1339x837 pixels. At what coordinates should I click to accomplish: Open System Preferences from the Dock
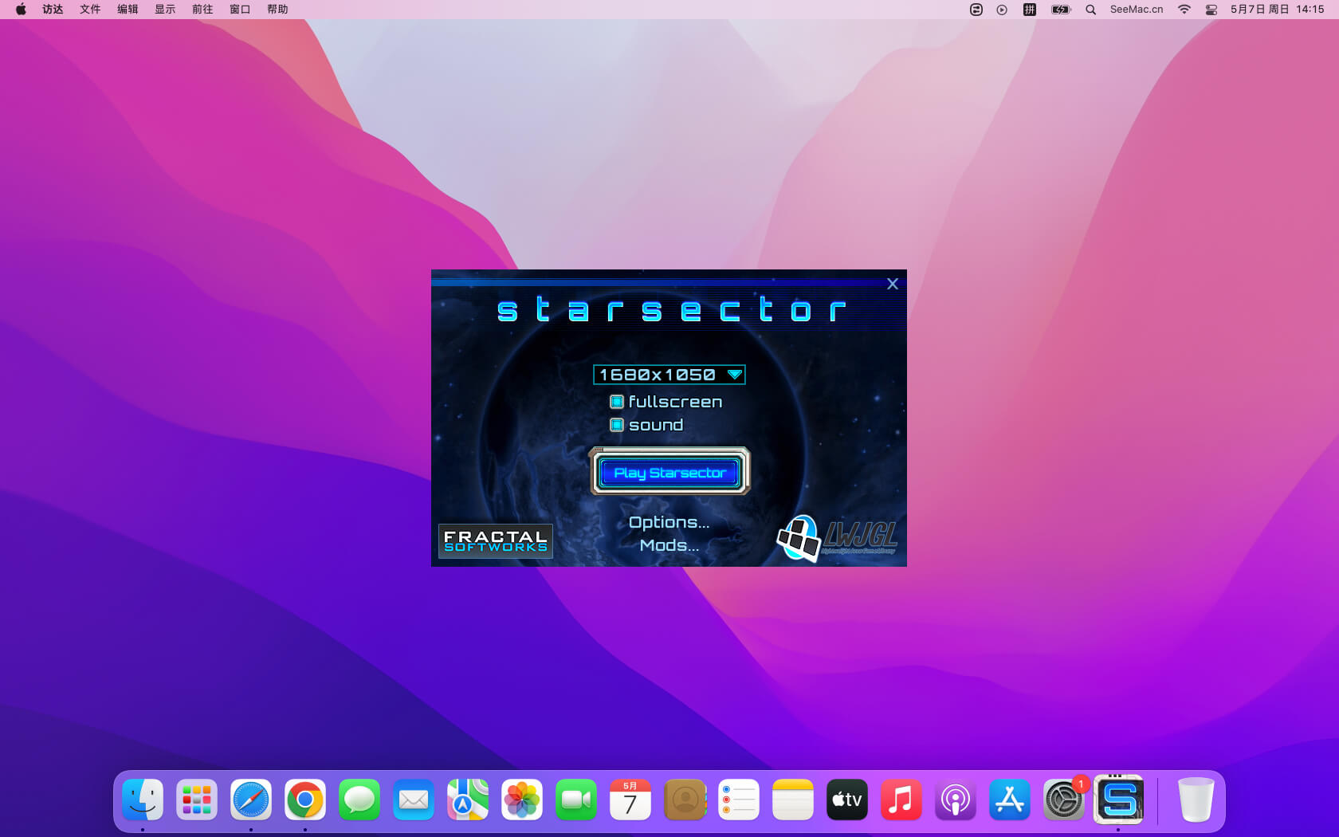tap(1063, 800)
